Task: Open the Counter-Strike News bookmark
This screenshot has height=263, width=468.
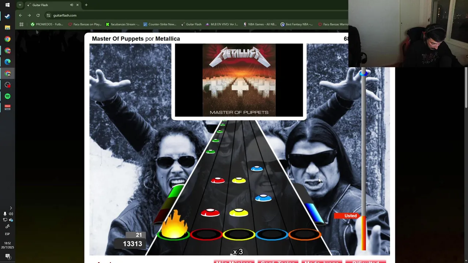Action: 160,24
